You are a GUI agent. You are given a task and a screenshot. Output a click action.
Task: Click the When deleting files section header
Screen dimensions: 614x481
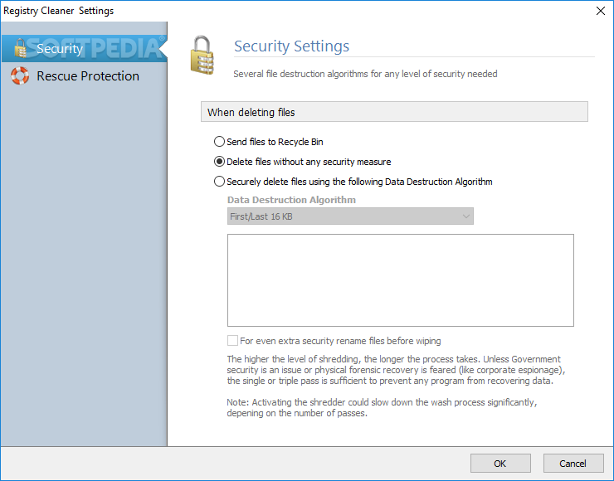[x=394, y=112]
